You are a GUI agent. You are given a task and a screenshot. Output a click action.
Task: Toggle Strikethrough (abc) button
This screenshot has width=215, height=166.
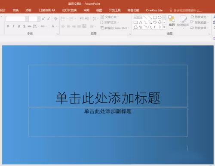pyautogui.click(x=30, y=26)
